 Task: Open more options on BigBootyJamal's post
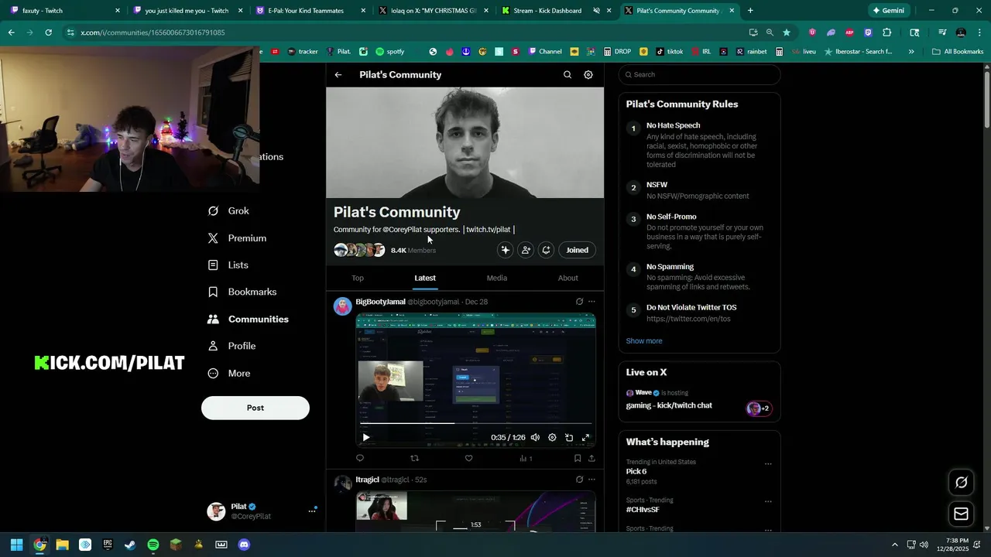coord(592,302)
